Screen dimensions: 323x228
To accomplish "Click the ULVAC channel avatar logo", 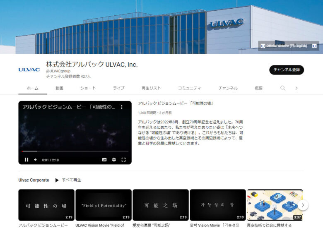I will pyautogui.click(x=29, y=70).
